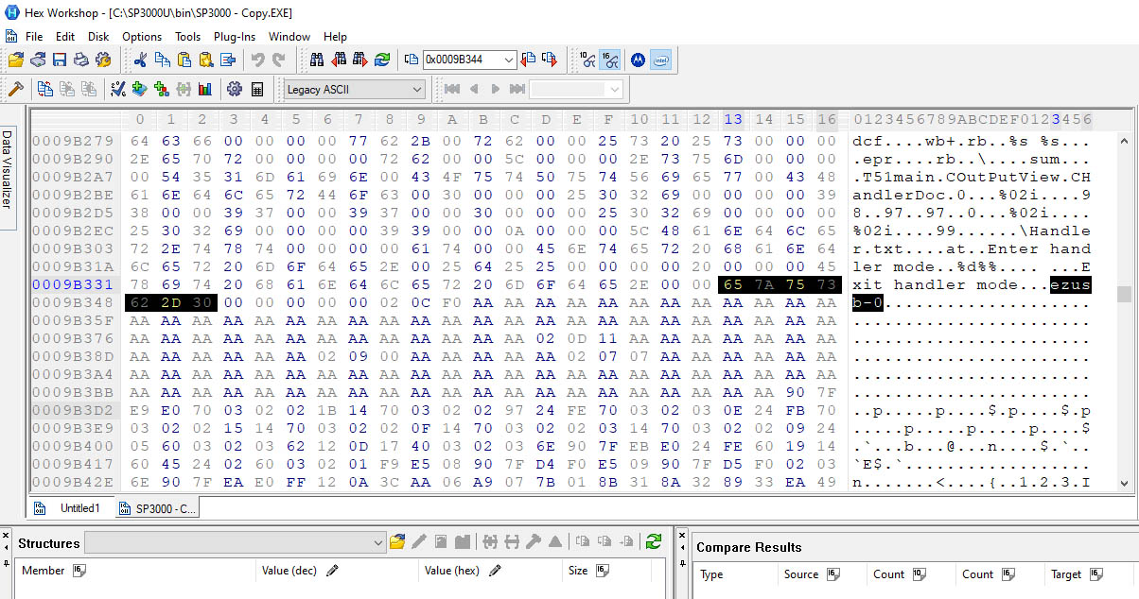Switch to the SP3000 - C... document tab

click(156, 508)
